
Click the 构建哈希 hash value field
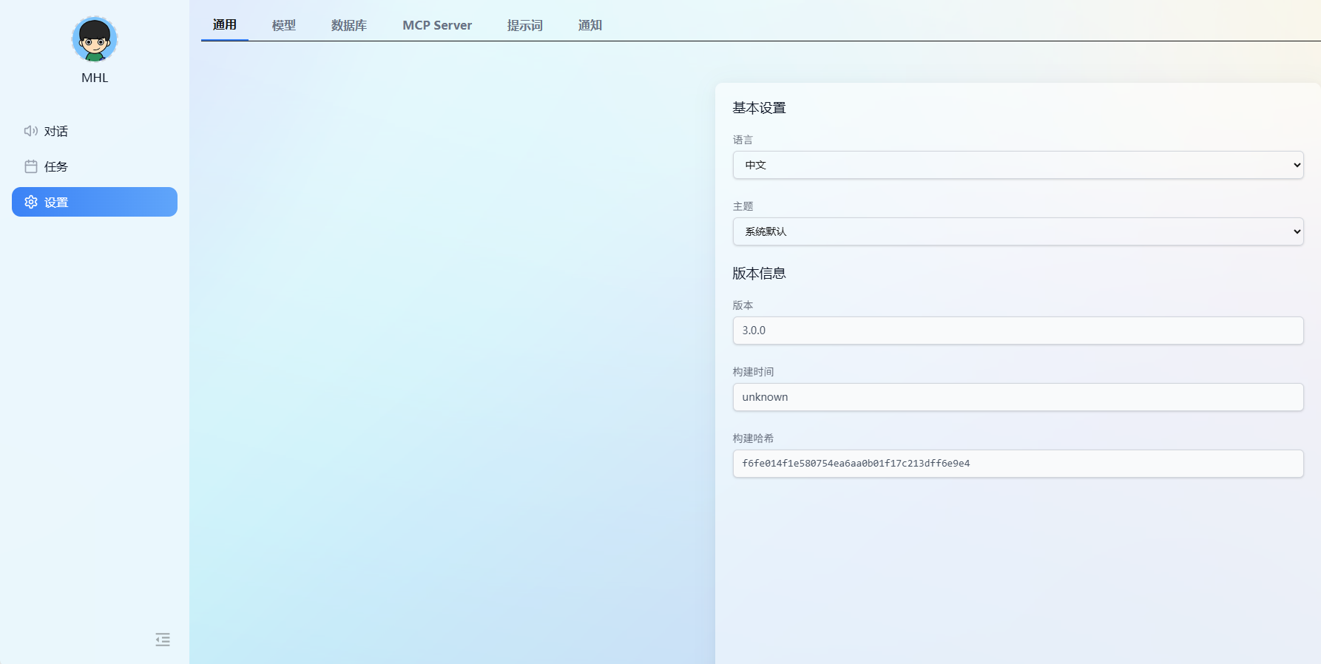coord(1018,464)
